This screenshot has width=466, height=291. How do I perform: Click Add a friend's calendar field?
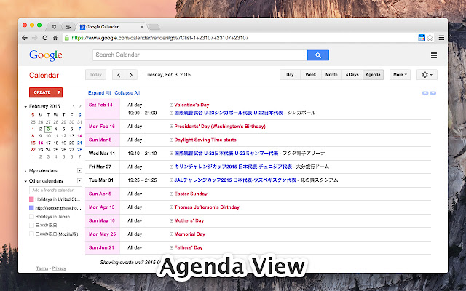pyautogui.click(x=55, y=191)
